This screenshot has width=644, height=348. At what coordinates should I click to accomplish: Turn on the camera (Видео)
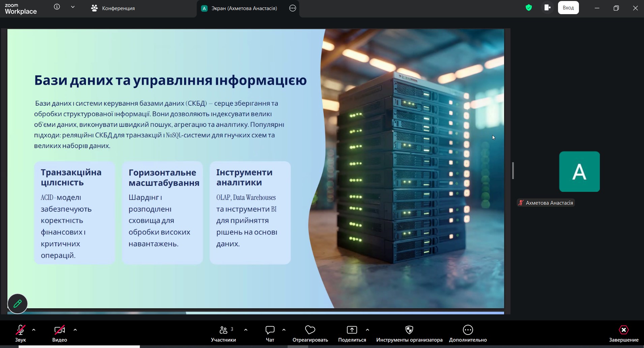pyautogui.click(x=60, y=330)
